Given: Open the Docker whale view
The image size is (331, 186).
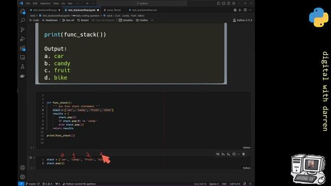Looking at the screenshot, I should click(23, 76).
